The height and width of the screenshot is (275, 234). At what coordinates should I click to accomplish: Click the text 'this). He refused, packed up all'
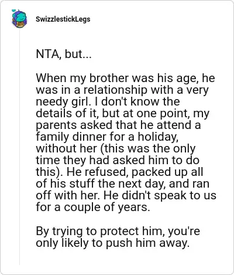click(119, 172)
